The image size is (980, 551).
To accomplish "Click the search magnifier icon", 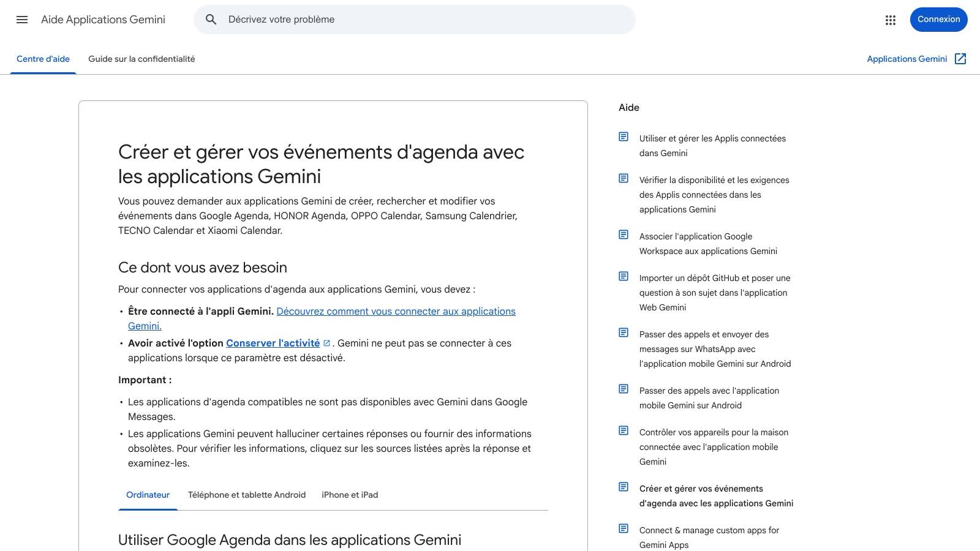I will click(211, 20).
